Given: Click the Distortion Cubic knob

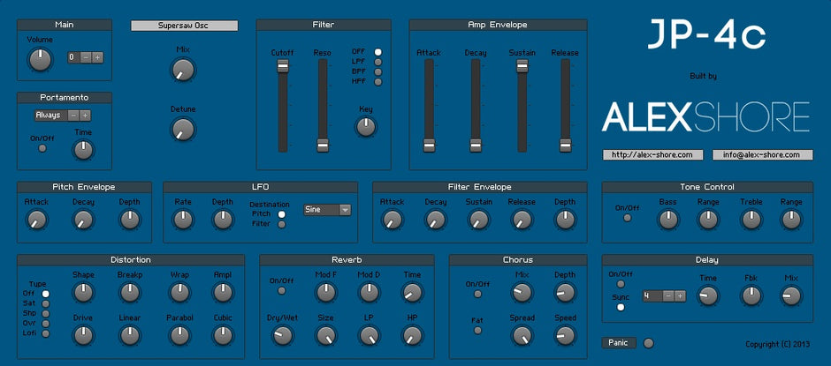Looking at the screenshot, I should pyautogui.click(x=223, y=335).
